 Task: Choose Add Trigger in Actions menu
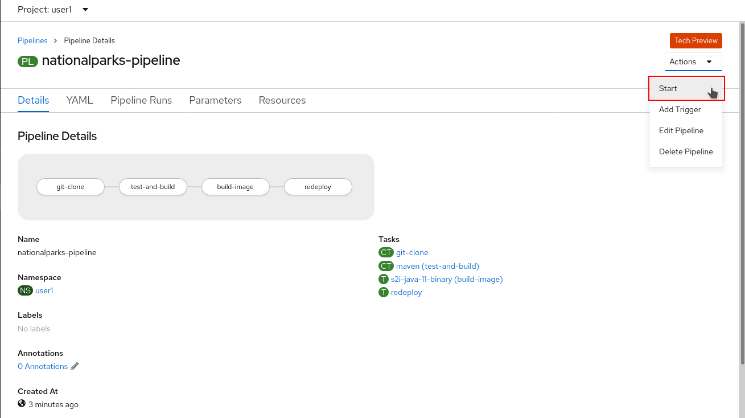tap(680, 110)
